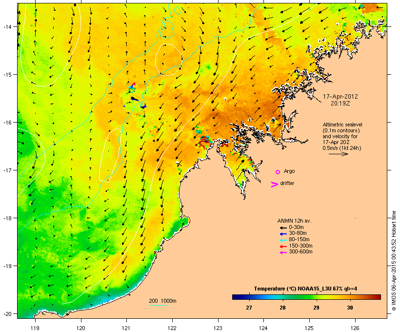Image resolution: width=400 pixels, height=332 pixels.
Task: Click the '150-300m' depth legend label
Action: (x=300, y=246)
